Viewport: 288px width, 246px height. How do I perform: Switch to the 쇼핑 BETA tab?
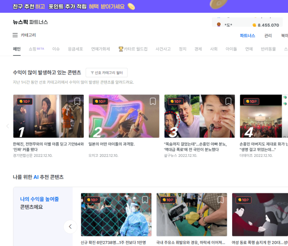(x=36, y=49)
